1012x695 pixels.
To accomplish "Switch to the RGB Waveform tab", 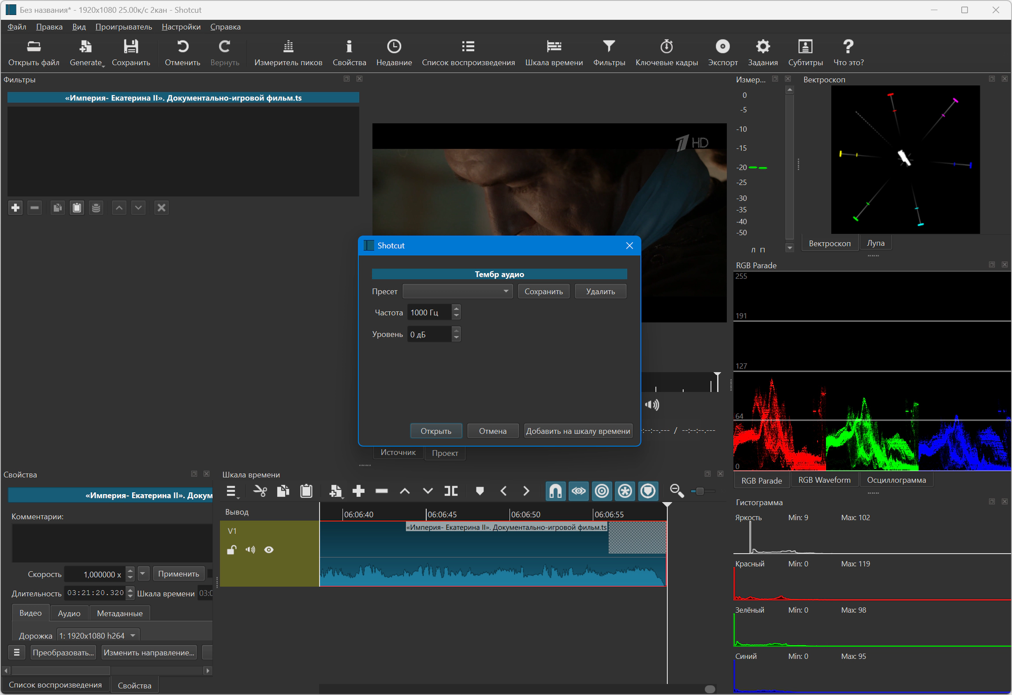I will [824, 480].
